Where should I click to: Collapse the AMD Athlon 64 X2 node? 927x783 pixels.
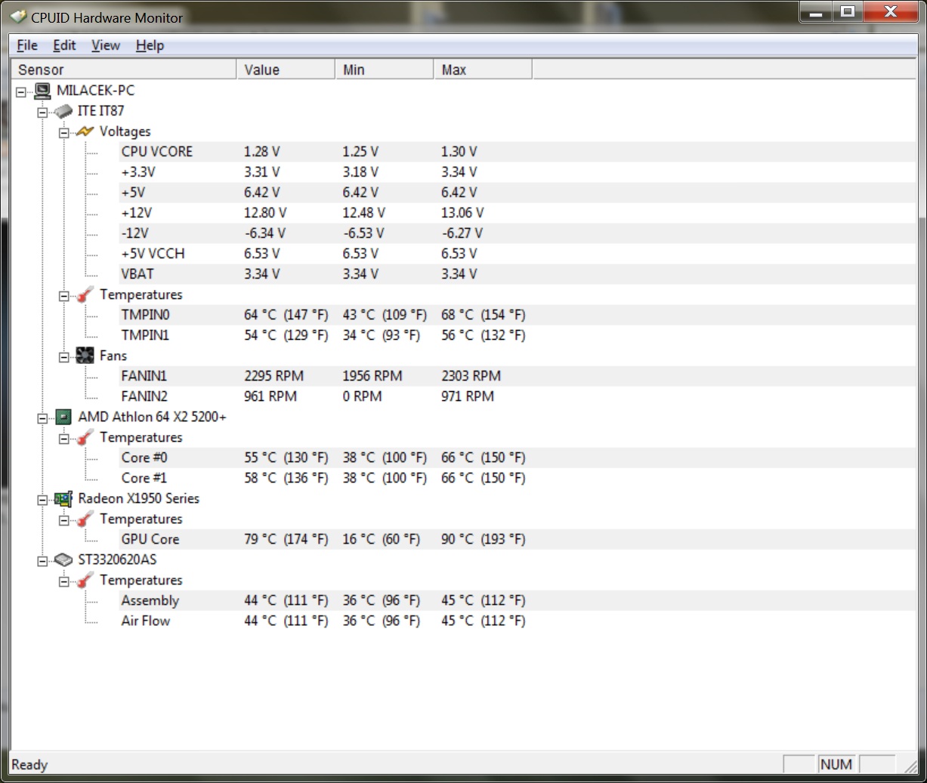point(42,418)
